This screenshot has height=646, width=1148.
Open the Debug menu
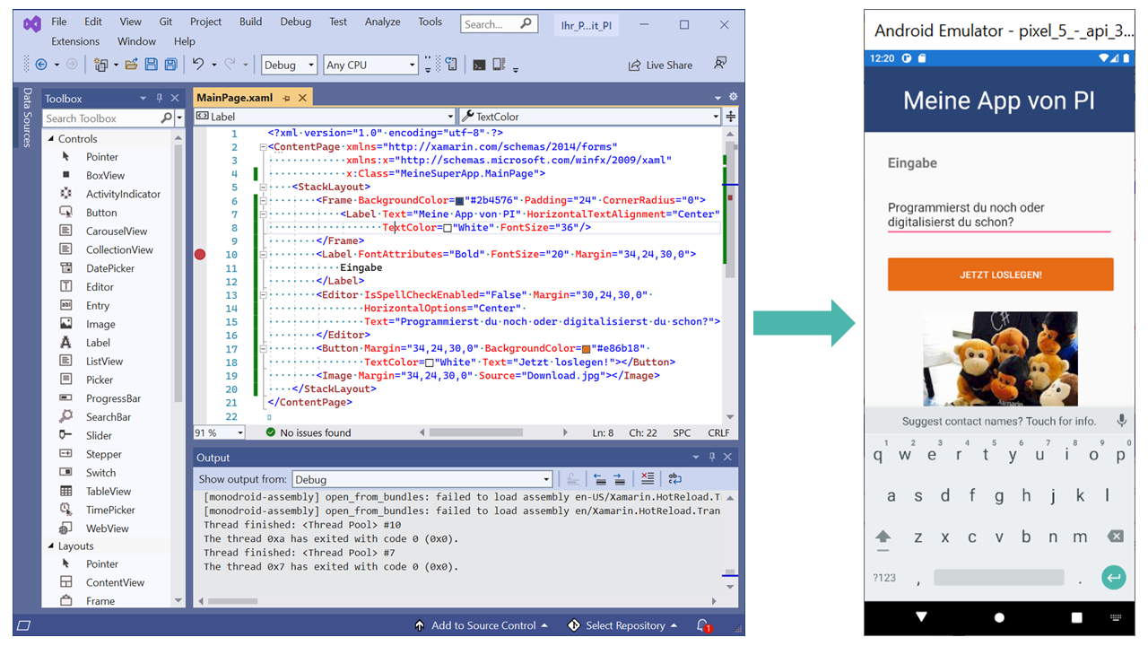(x=295, y=22)
